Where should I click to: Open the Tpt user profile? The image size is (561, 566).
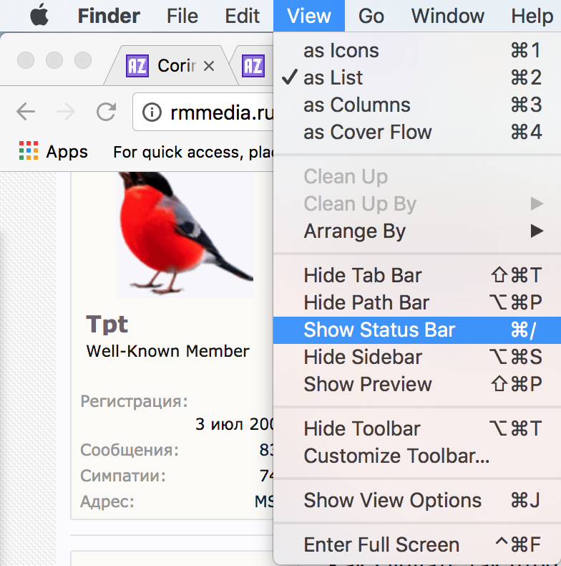[x=107, y=324]
